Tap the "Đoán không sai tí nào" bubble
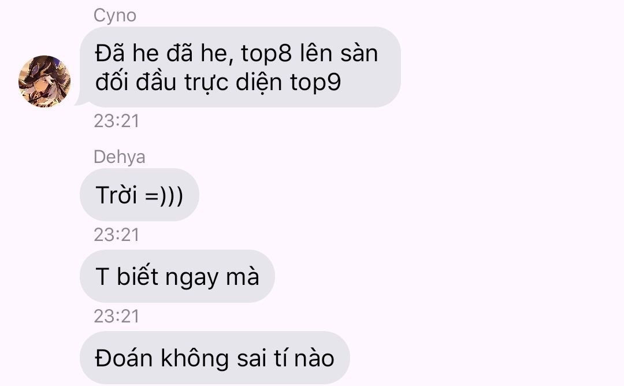Viewport: 624px width, 386px height. pos(214,357)
